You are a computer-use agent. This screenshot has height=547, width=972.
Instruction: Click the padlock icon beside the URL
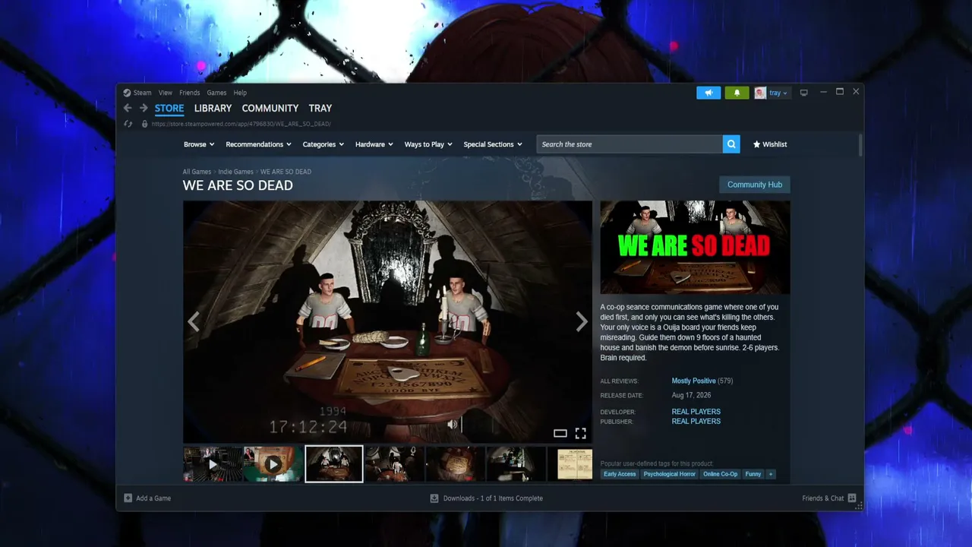click(x=144, y=124)
